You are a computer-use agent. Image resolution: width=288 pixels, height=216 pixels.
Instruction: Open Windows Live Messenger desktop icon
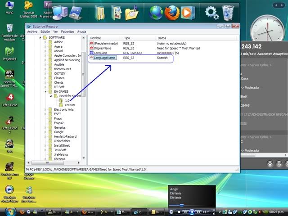point(29,194)
